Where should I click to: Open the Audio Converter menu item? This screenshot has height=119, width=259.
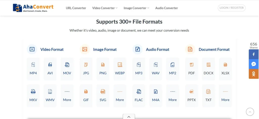pos(166,8)
